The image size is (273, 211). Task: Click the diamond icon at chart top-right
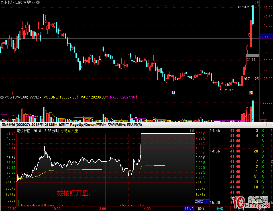point(251,2)
